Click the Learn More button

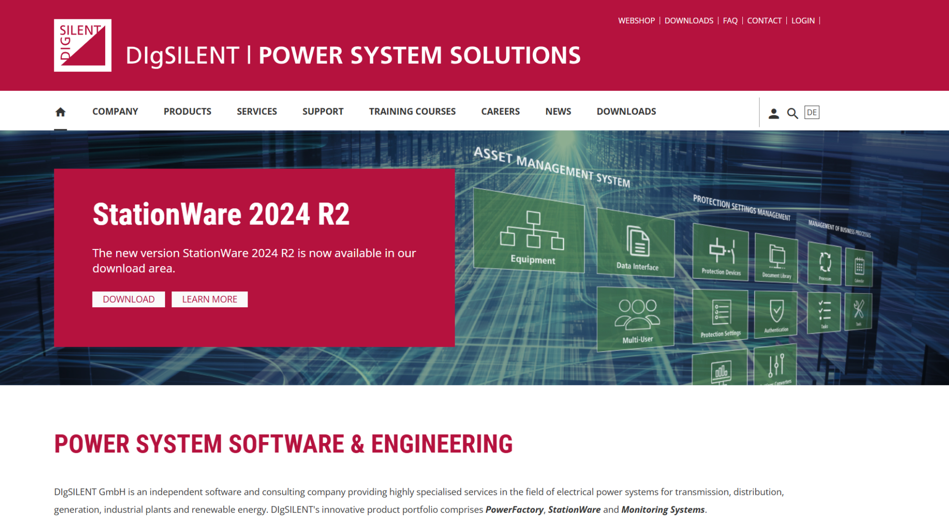click(x=210, y=299)
